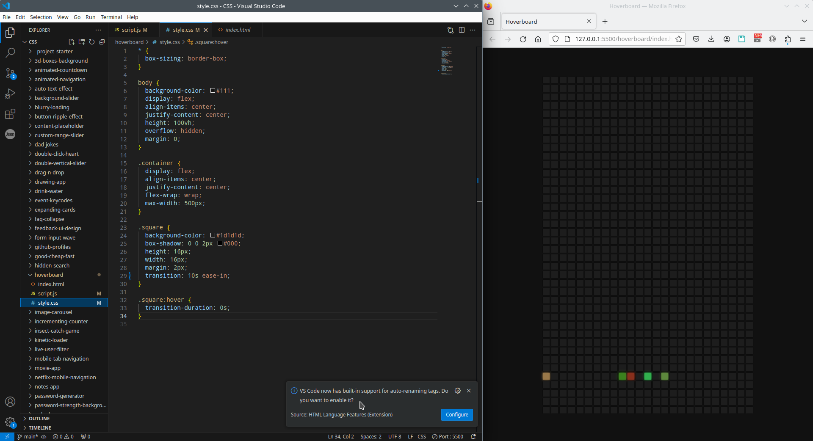813x441 pixels.
Task: Change the UTF-8 file encoding
Action: (x=395, y=437)
